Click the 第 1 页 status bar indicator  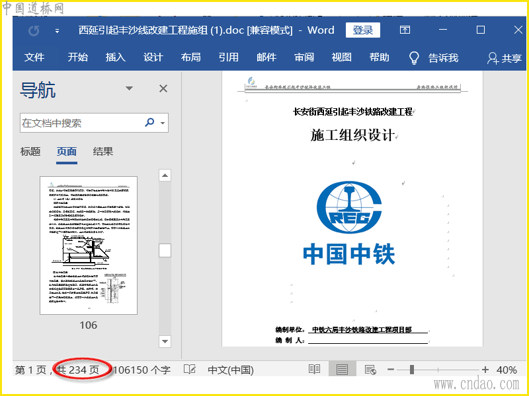30,370
